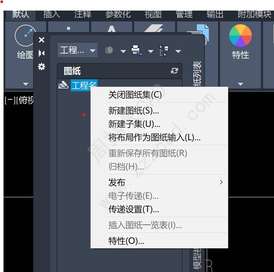Expand the 特性 panel arrow
Viewport: 274px width, 272px height.
241,84
